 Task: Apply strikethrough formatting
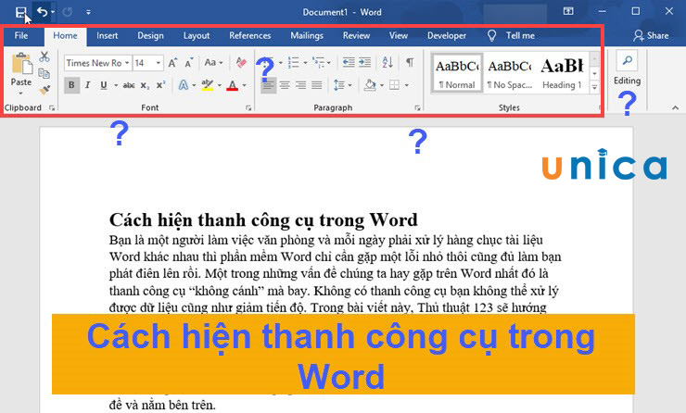click(128, 85)
